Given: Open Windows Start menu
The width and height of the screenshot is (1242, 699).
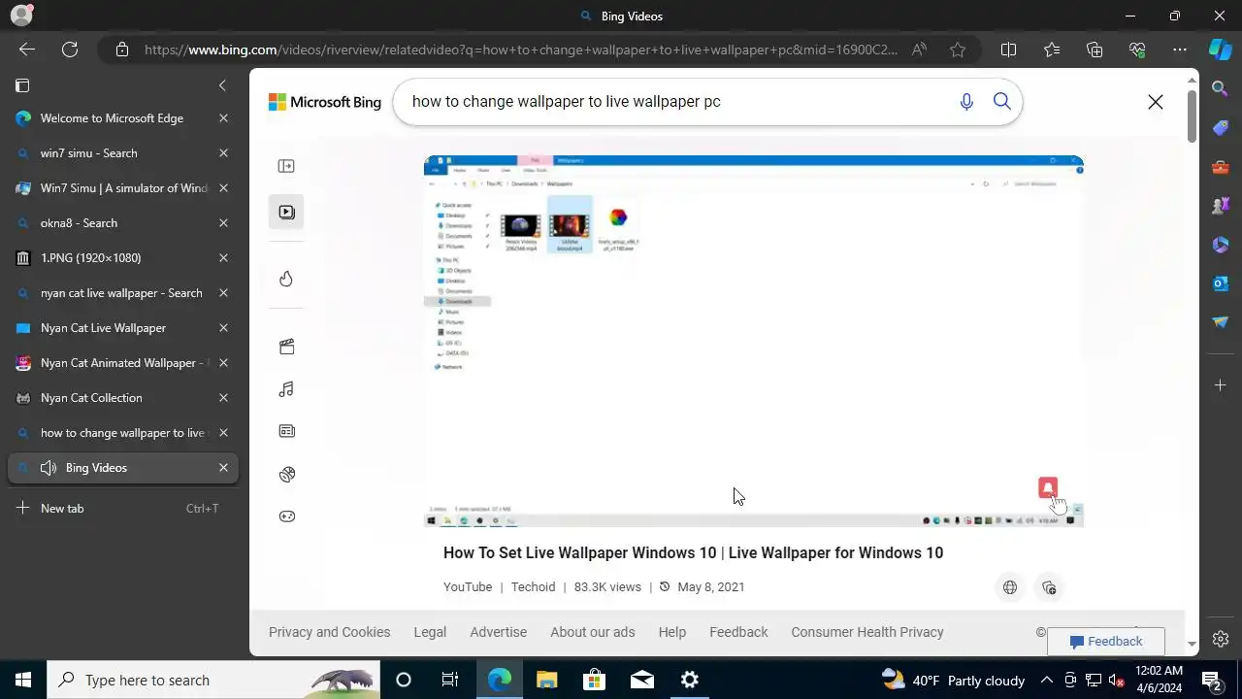Looking at the screenshot, I should click(23, 680).
